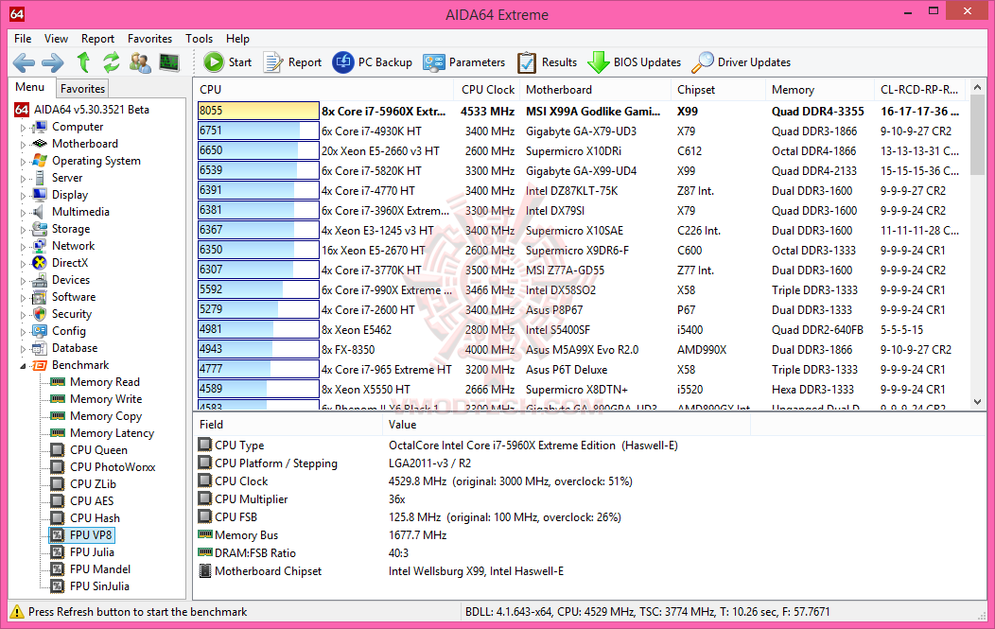Open the Report menu
The width and height of the screenshot is (995, 629).
pyautogui.click(x=97, y=39)
